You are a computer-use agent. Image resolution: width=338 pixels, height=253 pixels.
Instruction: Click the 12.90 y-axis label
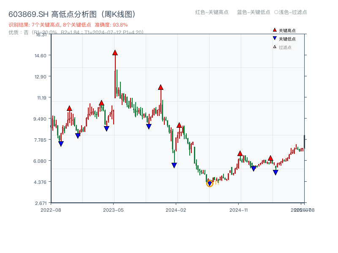pos(41,77)
